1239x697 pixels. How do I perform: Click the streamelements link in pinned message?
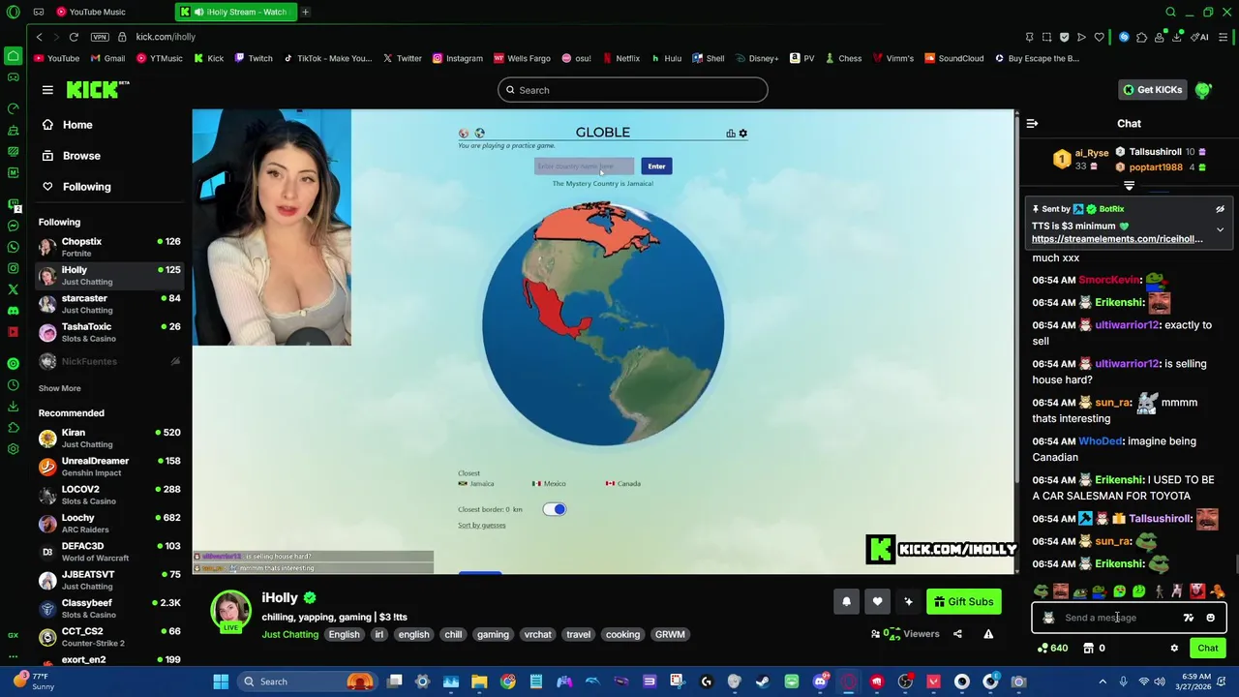[1117, 239]
